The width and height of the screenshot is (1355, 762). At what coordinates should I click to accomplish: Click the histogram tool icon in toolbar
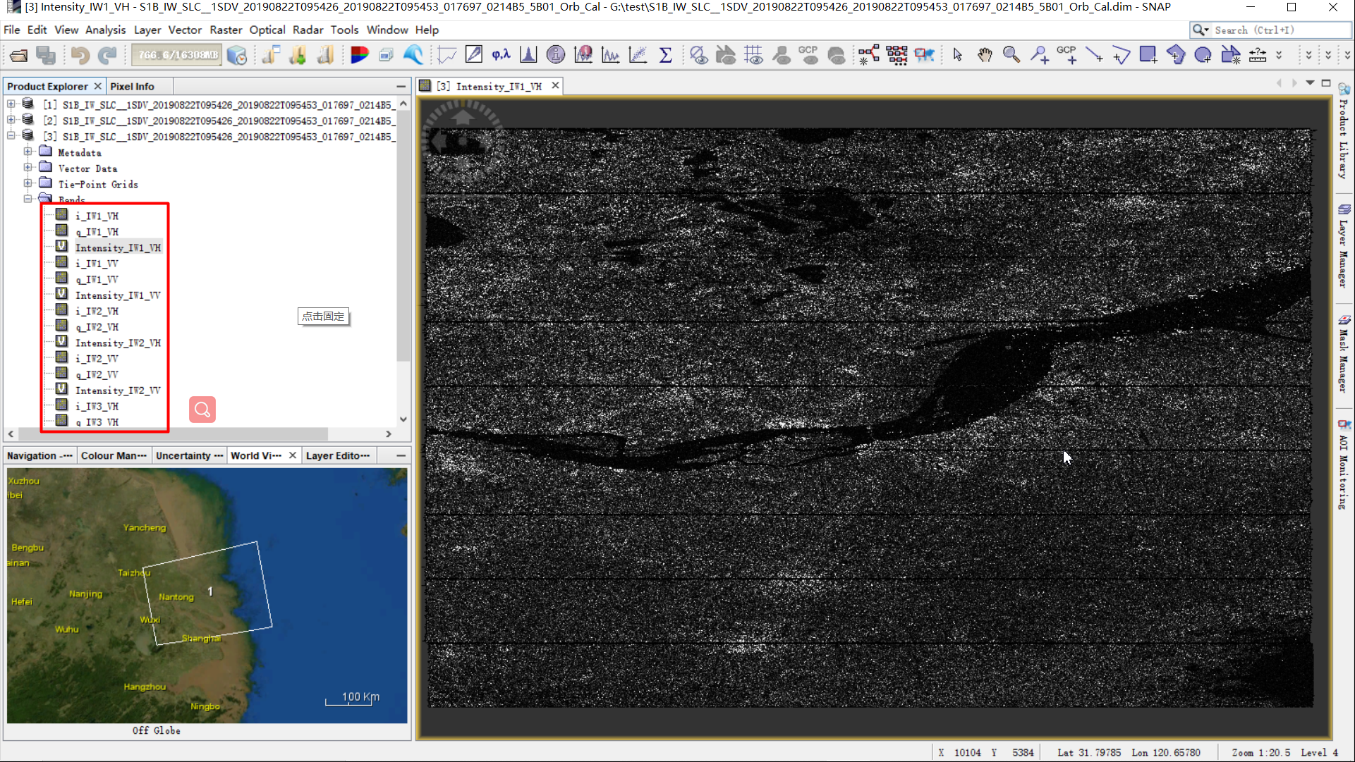(x=528, y=55)
